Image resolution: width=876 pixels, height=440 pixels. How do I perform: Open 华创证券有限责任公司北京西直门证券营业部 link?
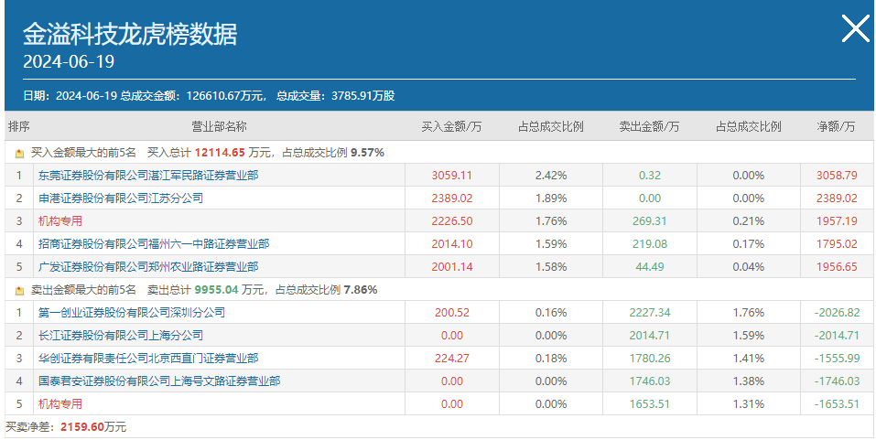click(x=148, y=358)
